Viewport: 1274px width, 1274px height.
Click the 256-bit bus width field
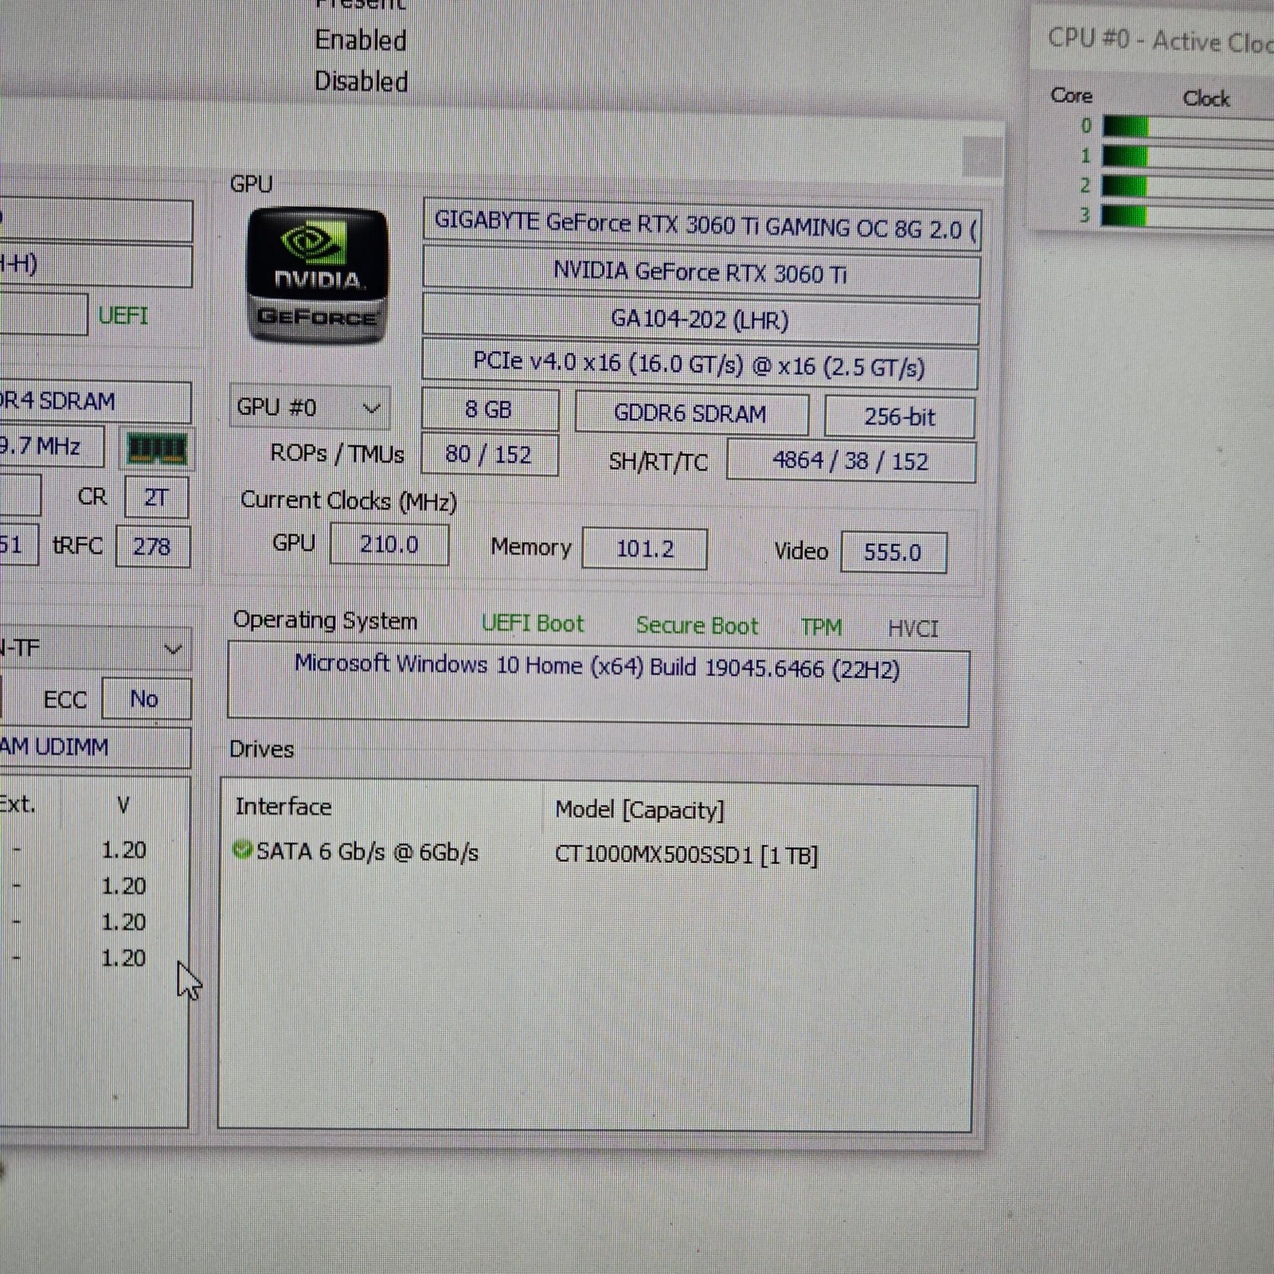tap(900, 416)
